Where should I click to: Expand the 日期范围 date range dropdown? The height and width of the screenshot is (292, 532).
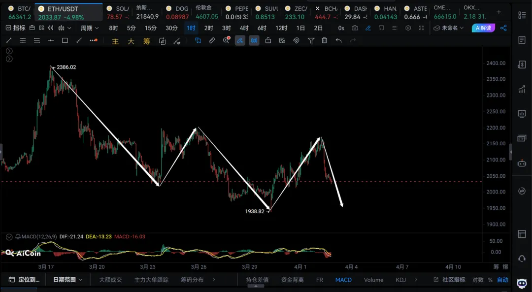pyautogui.click(x=67, y=280)
